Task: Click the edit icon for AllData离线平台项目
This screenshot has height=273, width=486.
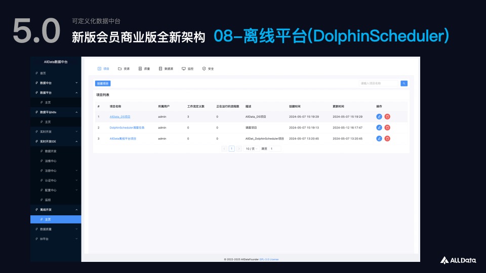Action: [379, 139]
